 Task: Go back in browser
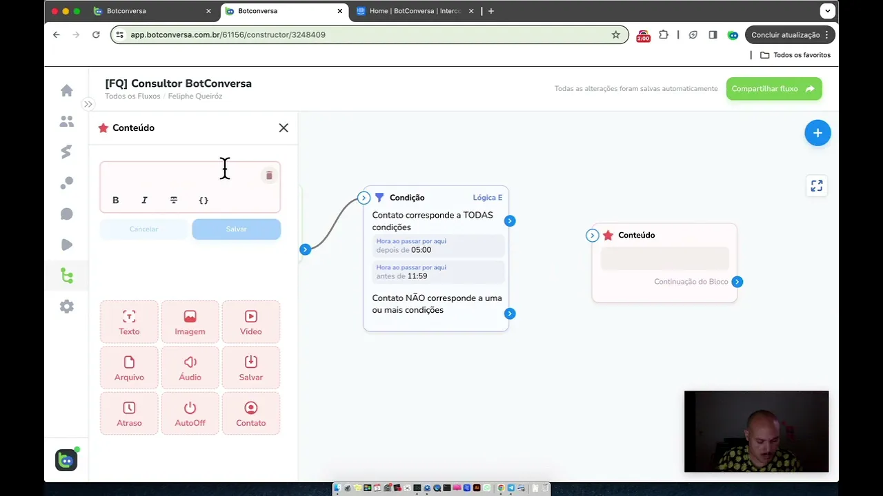[x=57, y=34]
